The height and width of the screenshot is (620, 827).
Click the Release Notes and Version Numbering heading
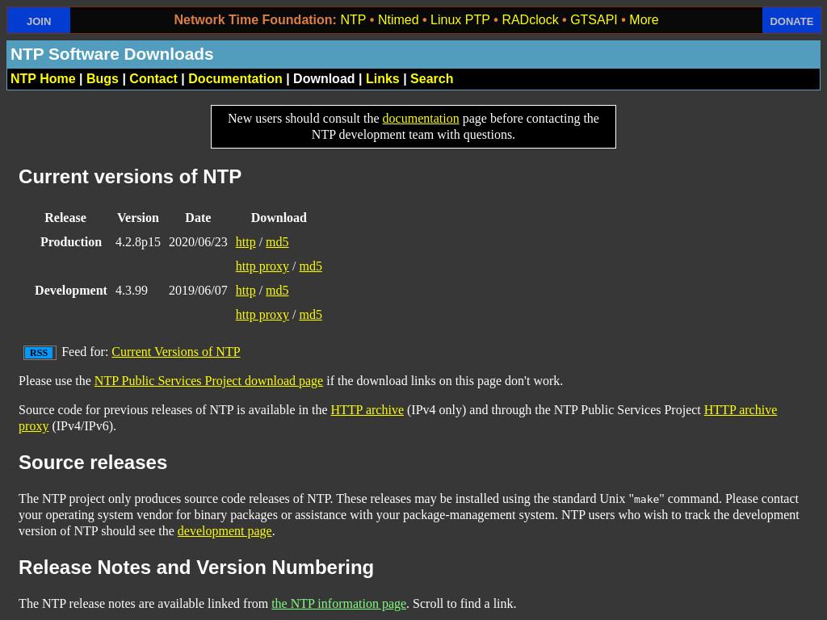coord(196,568)
